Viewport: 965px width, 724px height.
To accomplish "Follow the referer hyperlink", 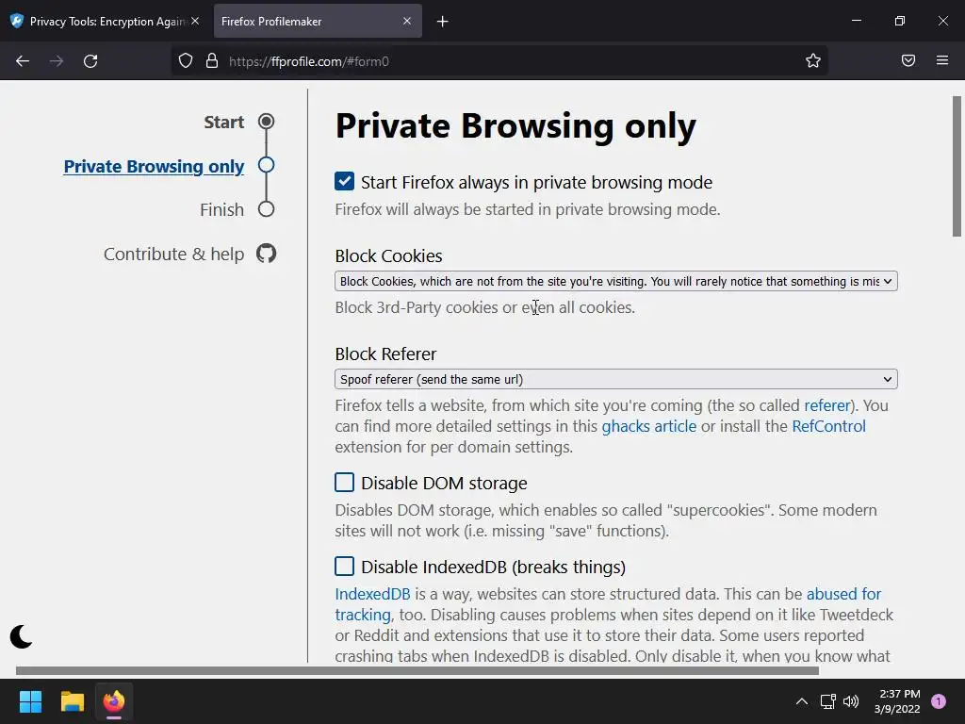I will (x=827, y=405).
